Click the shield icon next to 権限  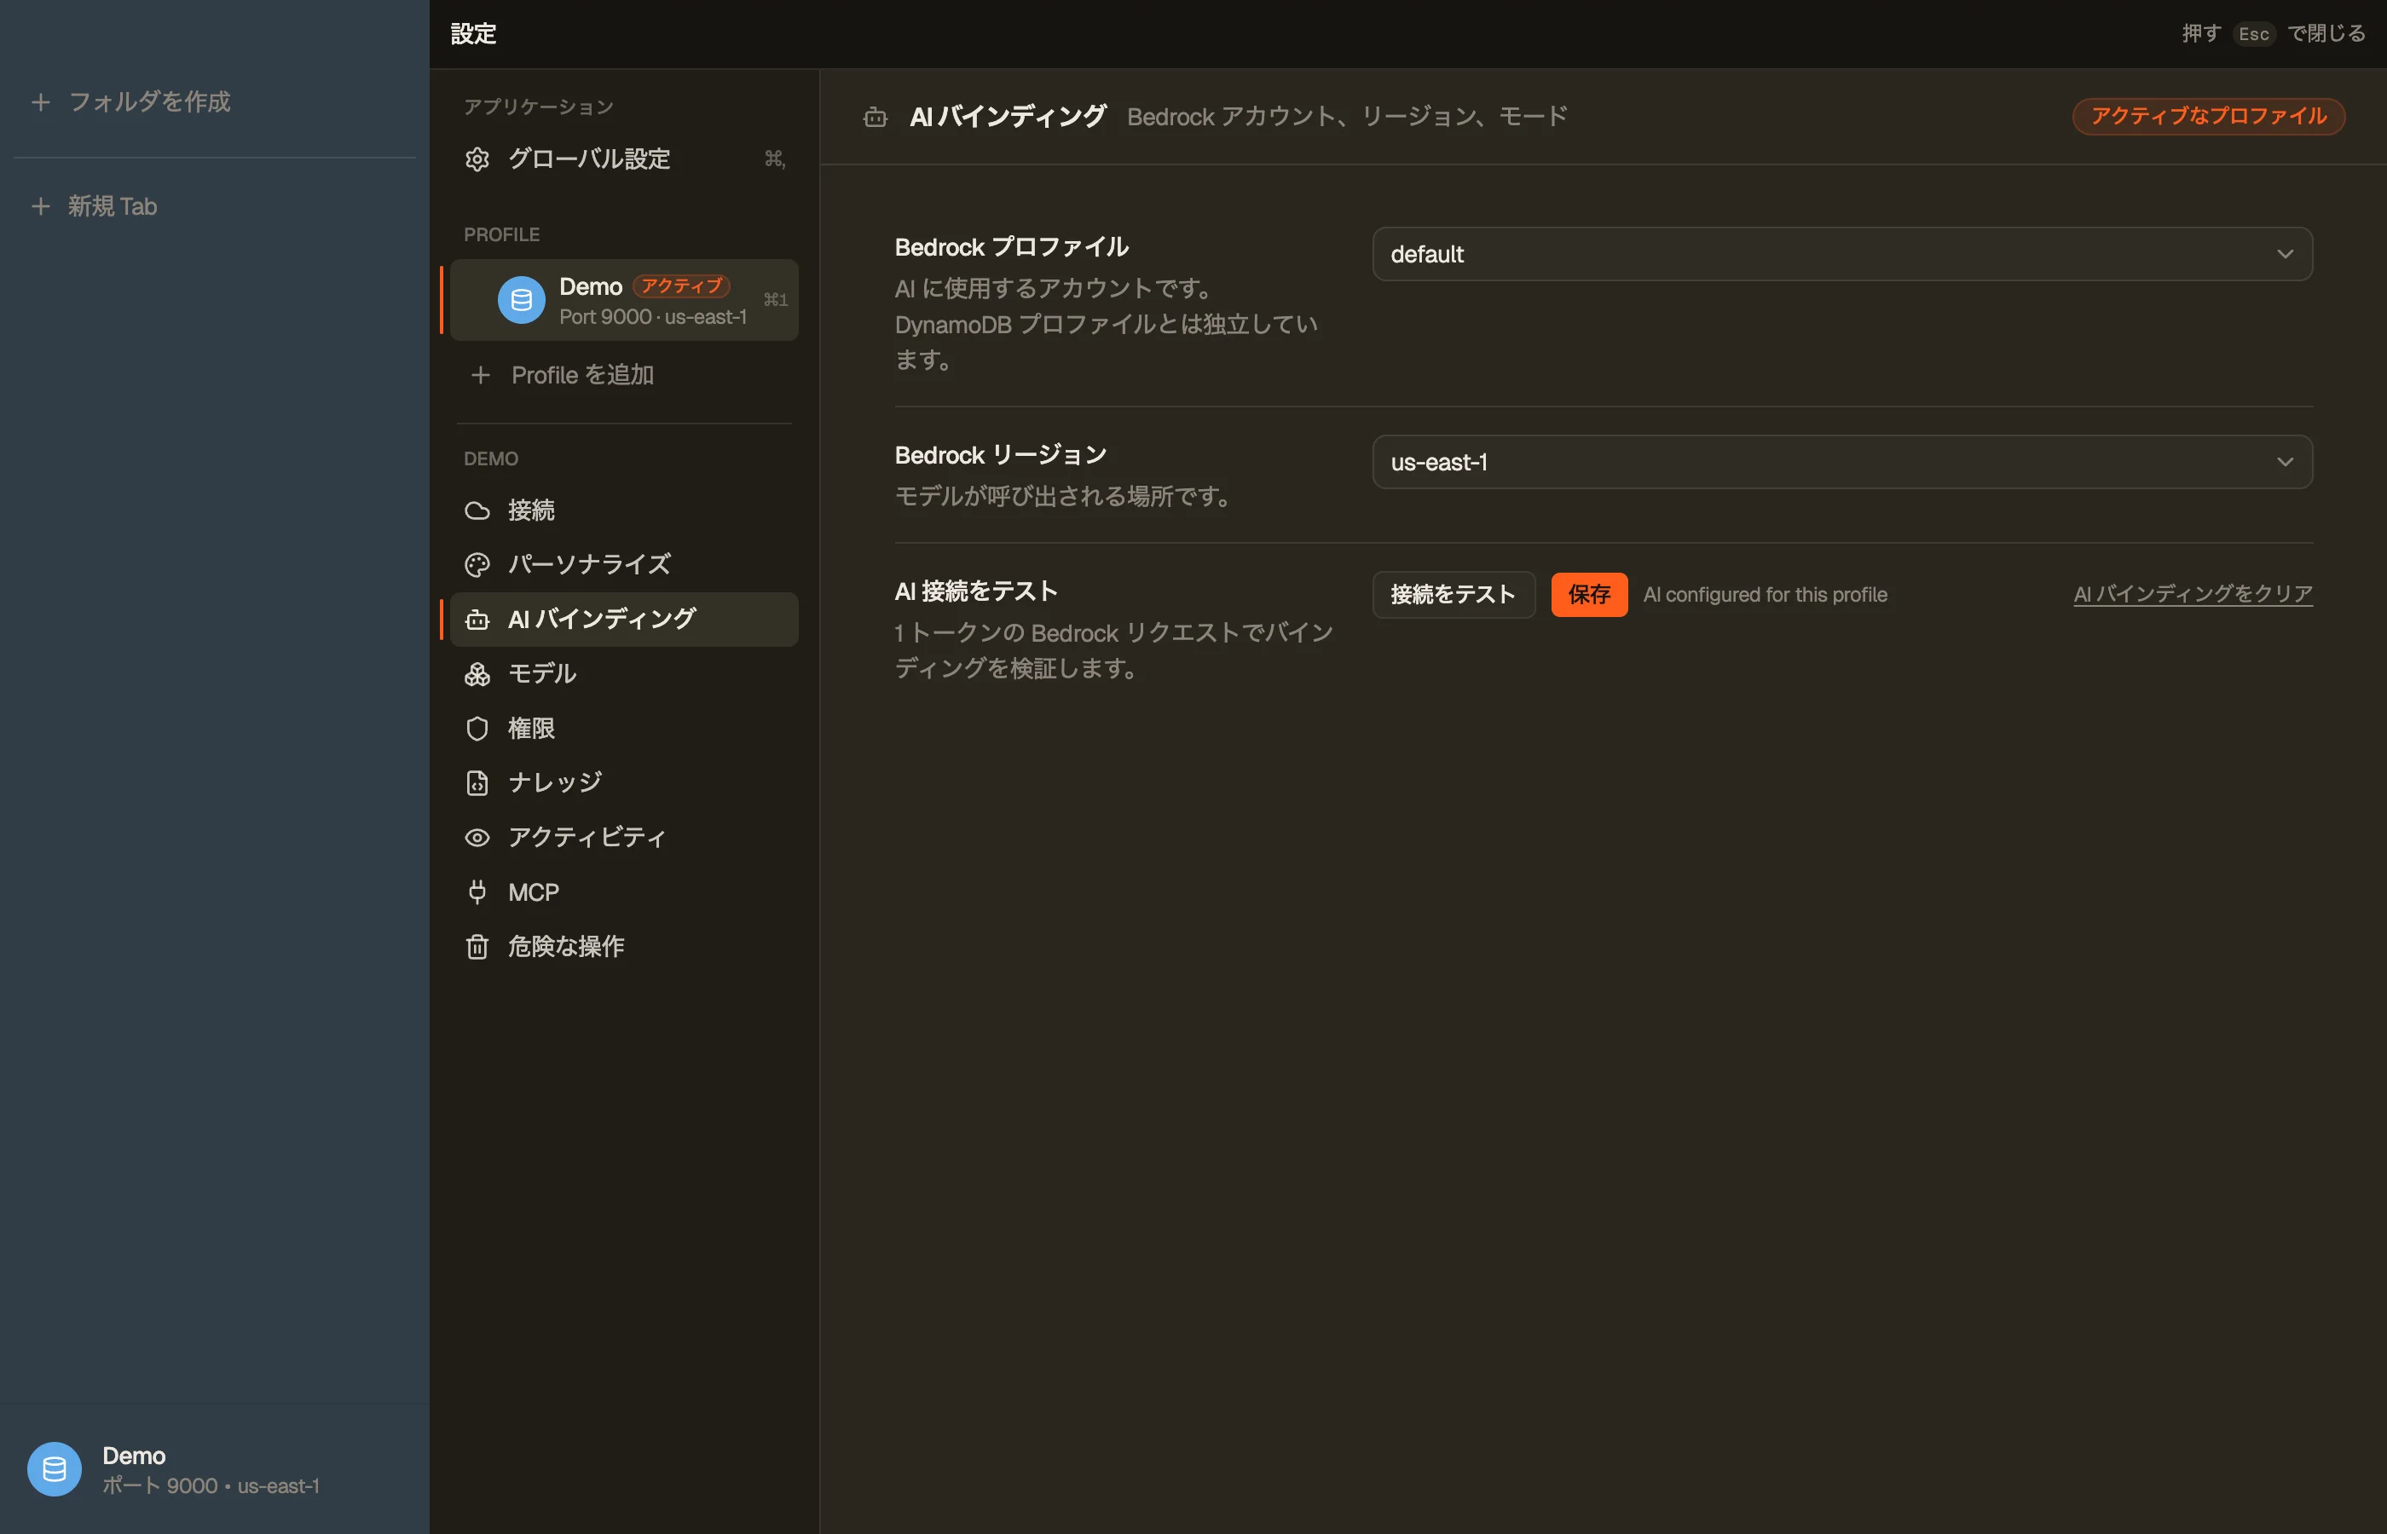click(x=477, y=730)
